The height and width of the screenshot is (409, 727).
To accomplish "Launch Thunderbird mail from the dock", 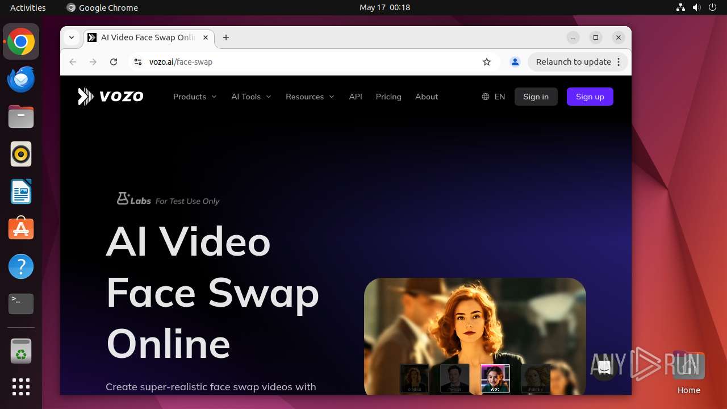I will point(21,79).
